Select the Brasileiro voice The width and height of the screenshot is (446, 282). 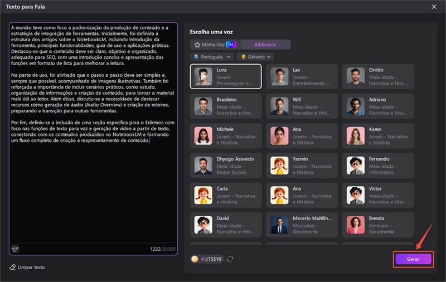tap(226, 106)
